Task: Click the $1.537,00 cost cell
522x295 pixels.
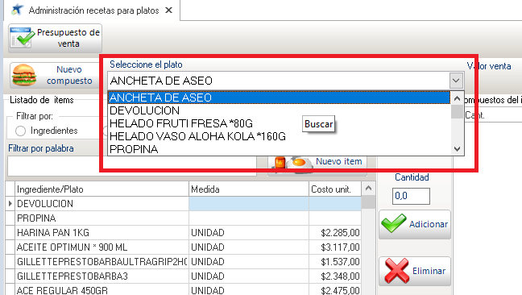Action: (335, 262)
